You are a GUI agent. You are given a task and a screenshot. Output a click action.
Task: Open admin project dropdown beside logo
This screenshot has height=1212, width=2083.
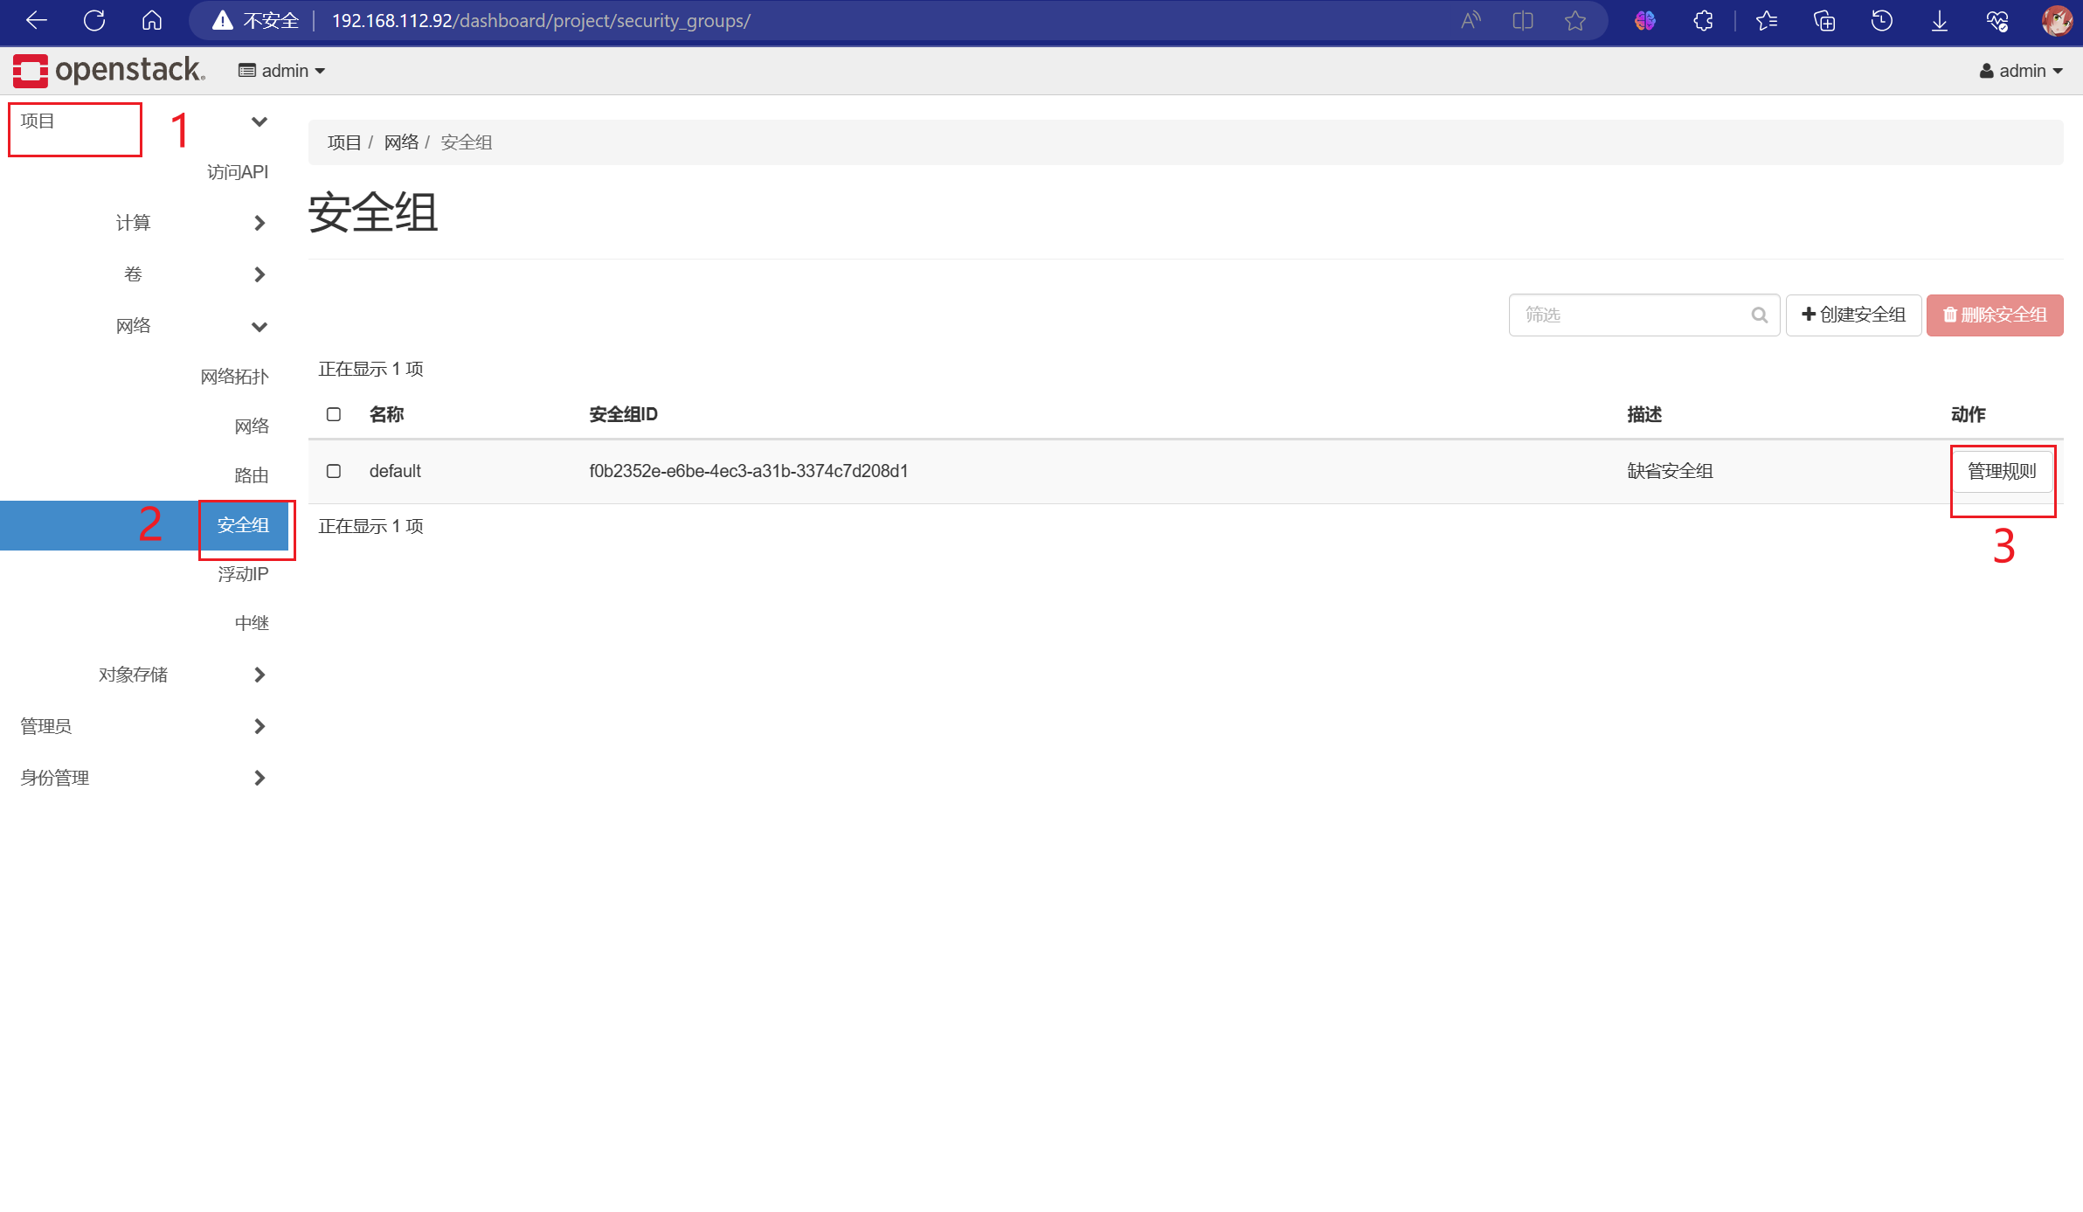(281, 71)
